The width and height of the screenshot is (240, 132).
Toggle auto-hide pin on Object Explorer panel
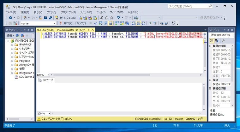(x=28, y=30)
